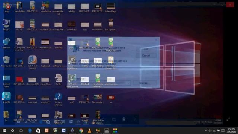Select the Recycle Bin icon
Screen dimensions: 238x134
point(6,61)
